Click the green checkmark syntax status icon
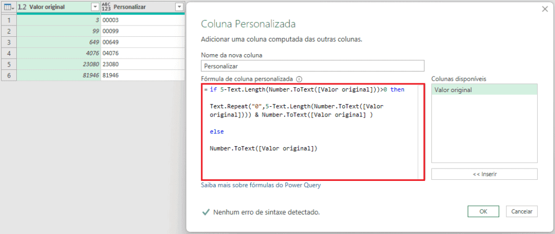 (205, 212)
